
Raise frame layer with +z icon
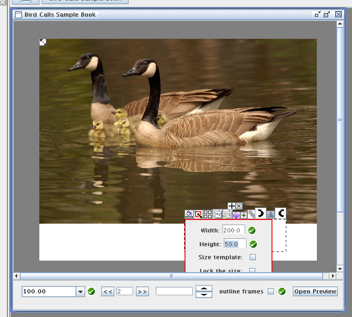coord(217,214)
